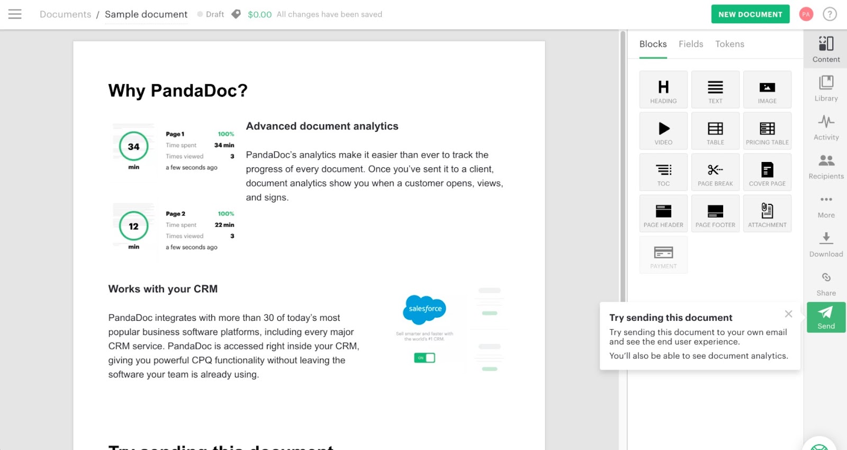
Task: Show the Activity panel
Action: (x=826, y=128)
